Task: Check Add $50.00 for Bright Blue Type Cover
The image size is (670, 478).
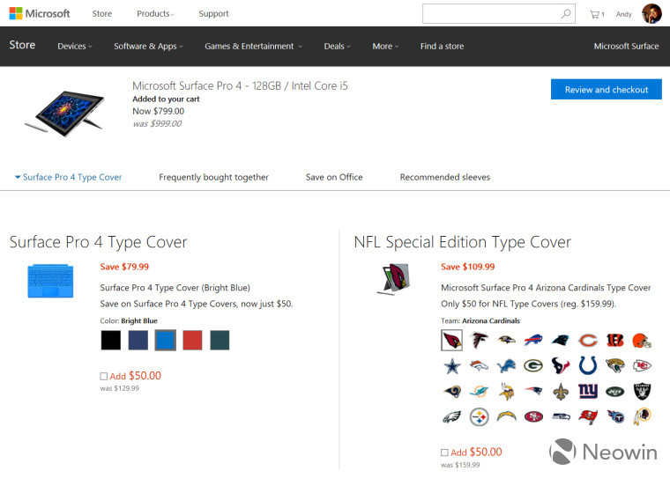Action: pos(103,376)
